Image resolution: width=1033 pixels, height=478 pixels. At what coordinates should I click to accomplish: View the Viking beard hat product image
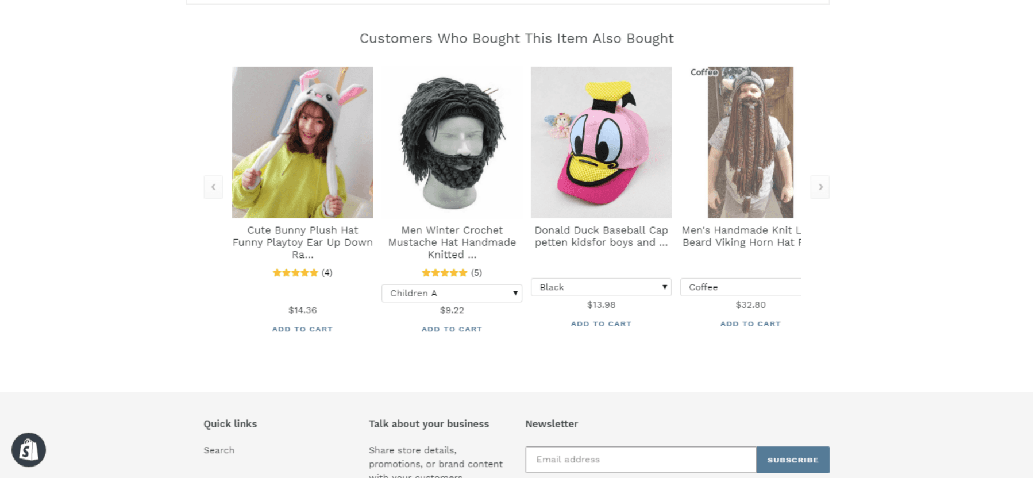click(x=750, y=142)
